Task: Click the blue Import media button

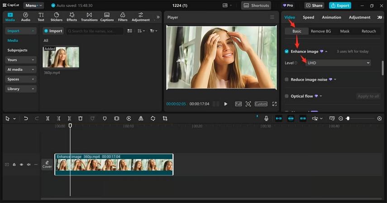Action: pyautogui.click(x=53, y=31)
